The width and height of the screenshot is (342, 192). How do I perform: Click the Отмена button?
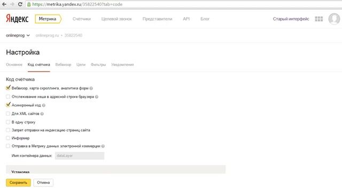click(x=43, y=182)
